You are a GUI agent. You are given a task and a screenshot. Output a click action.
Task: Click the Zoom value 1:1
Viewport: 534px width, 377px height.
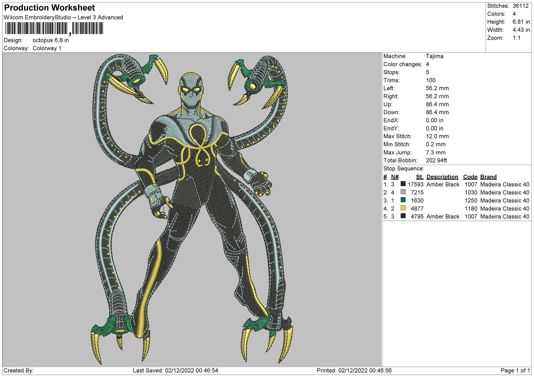517,38
